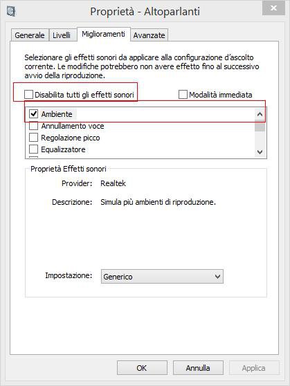Click the effects list scroll up arrow
Image resolution: width=290 pixels, height=386 pixels.
click(260, 114)
